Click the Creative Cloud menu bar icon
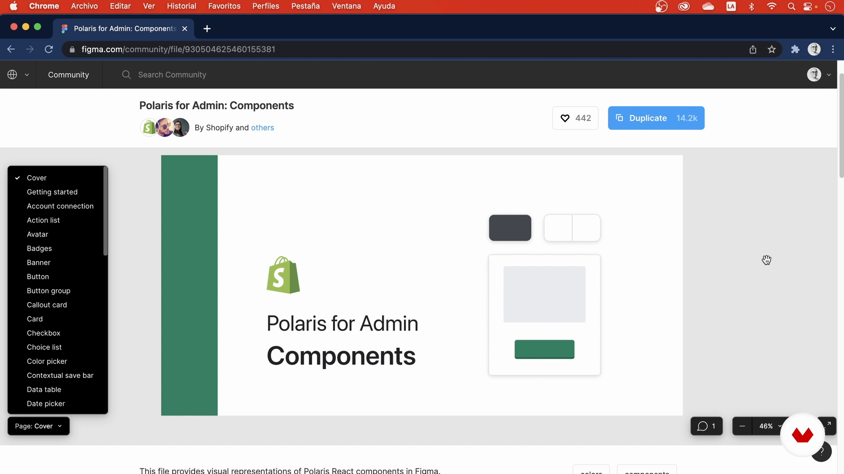 pyautogui.click(x=684, y=6)
